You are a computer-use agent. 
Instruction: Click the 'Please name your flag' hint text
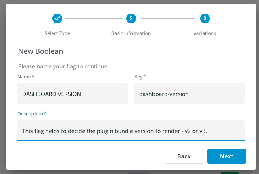(x=63, y=66)
